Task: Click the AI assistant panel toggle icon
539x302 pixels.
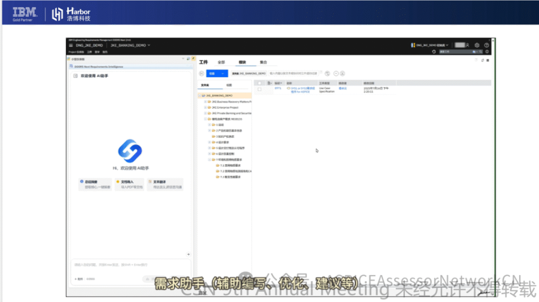Action: click(x=75, y=76)
